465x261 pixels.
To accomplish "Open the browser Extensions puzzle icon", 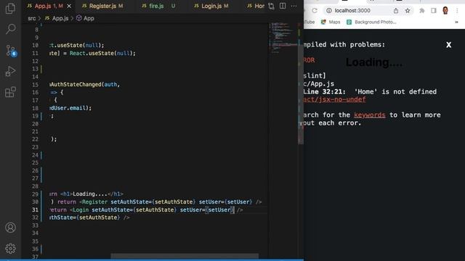I will pyautogui.click(x=421, y=11).
